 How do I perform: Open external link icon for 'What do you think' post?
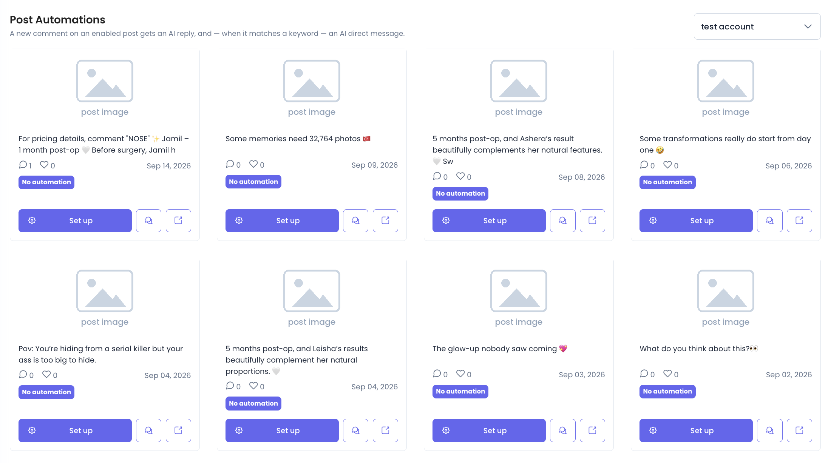pos(799,431)
